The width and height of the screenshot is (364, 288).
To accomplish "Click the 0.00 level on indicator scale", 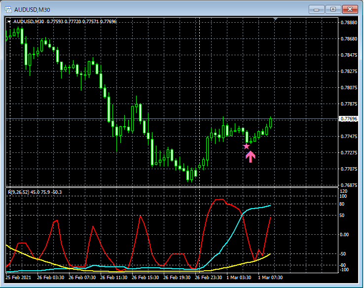I will tap(344, 235).
